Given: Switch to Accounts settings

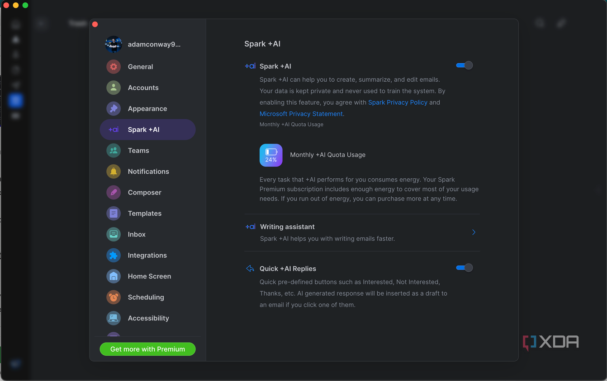Looking at the screenshot, I should pos(147,88).
